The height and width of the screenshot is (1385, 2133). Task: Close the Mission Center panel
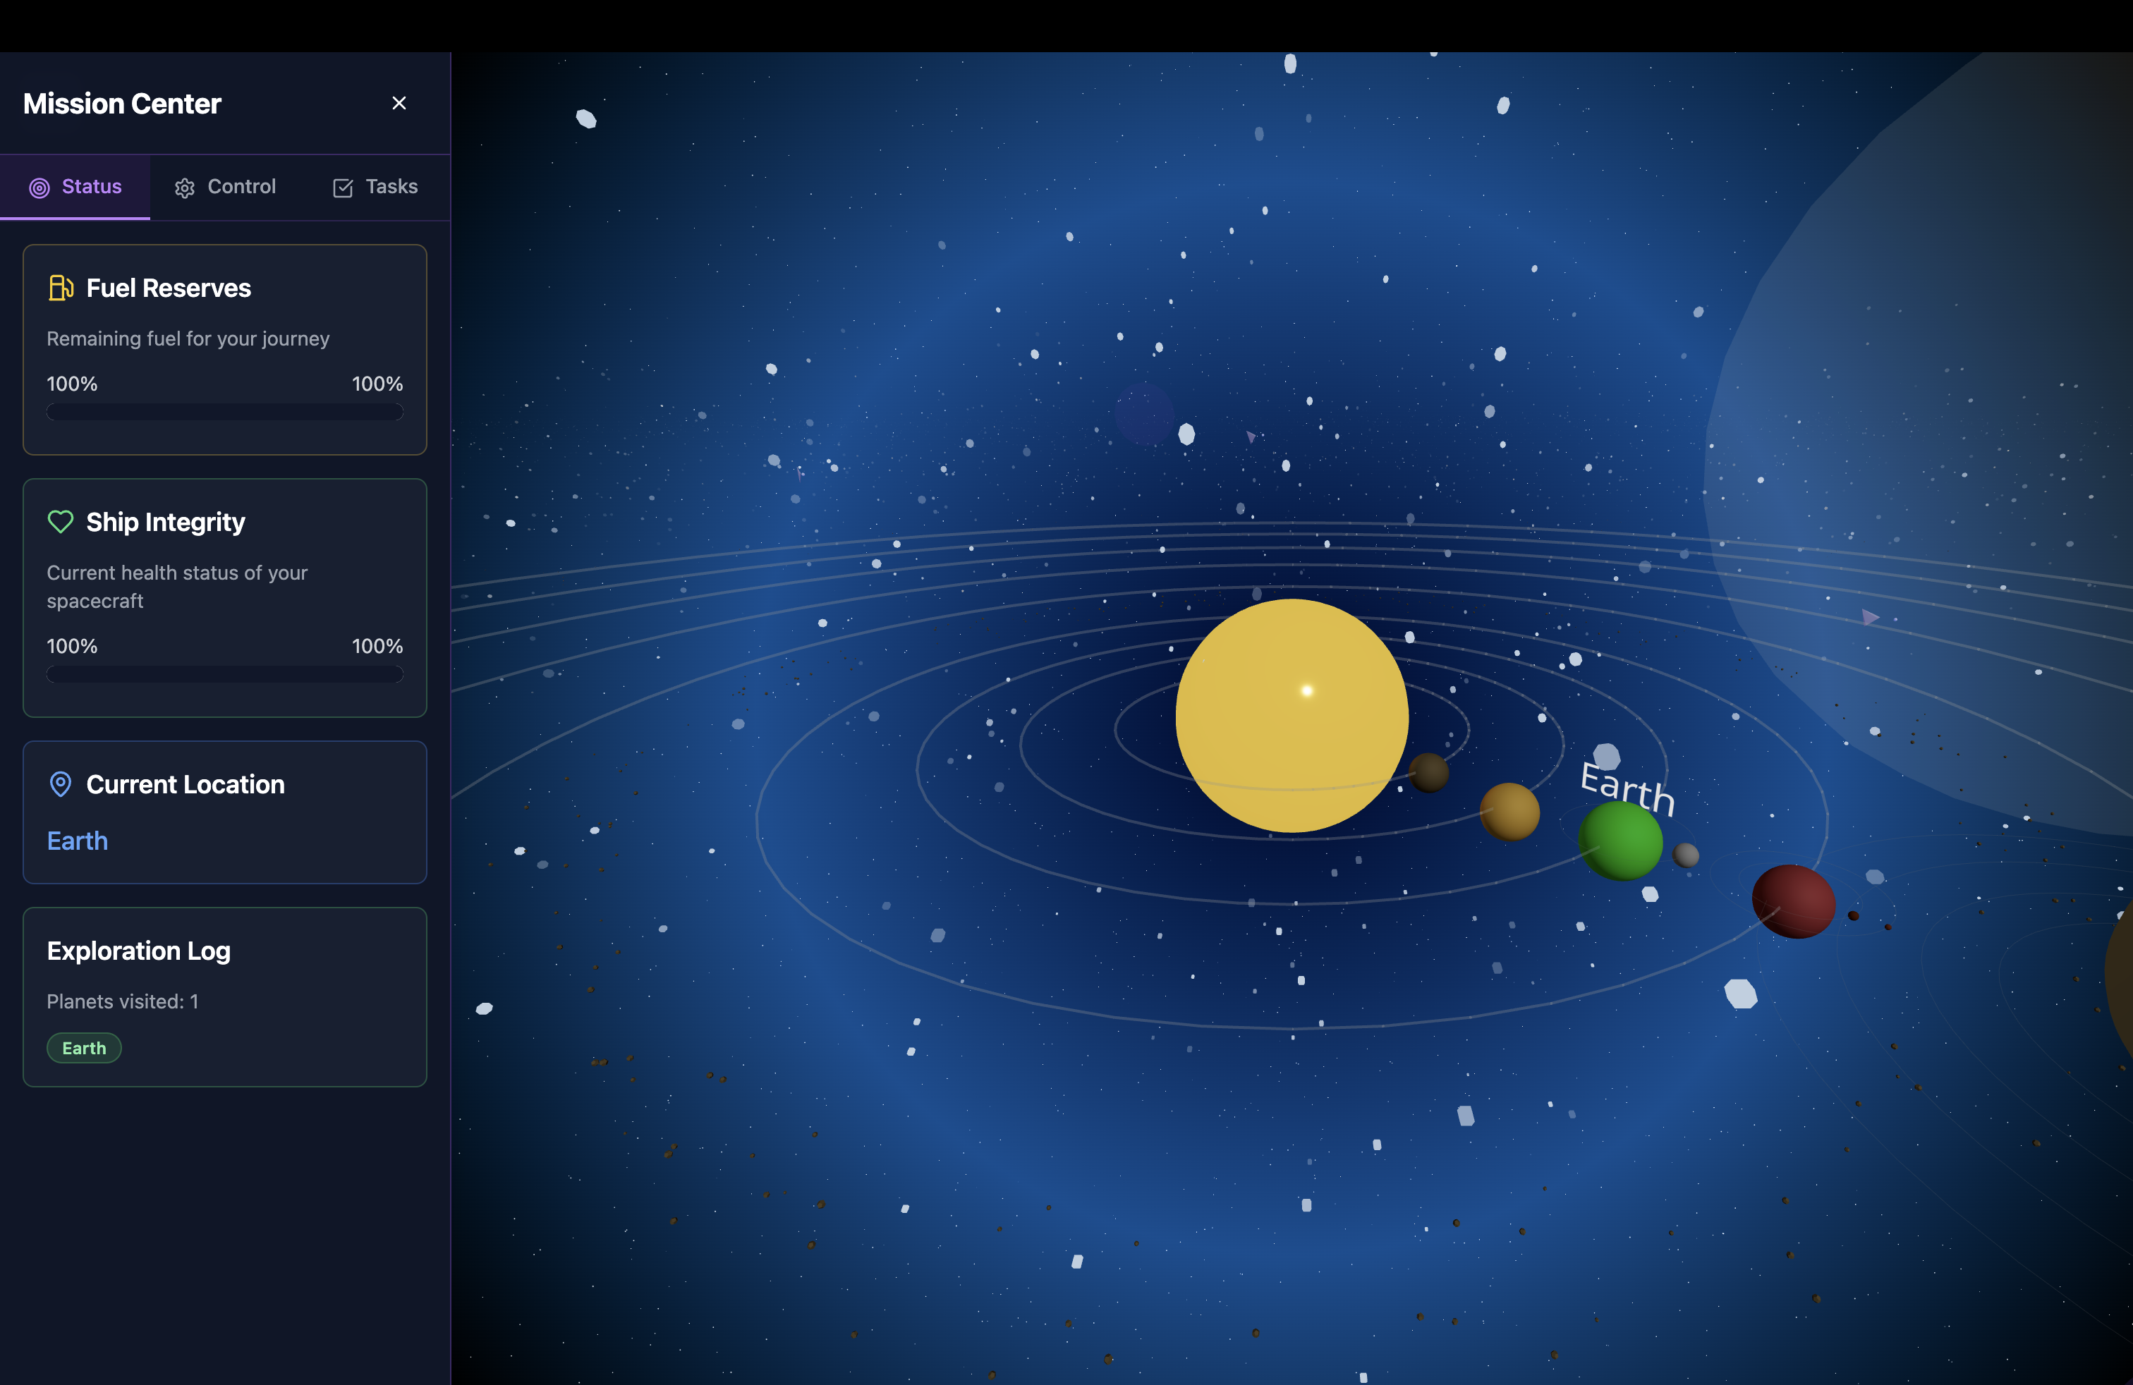pyautogui.click(x=399, y=103)
